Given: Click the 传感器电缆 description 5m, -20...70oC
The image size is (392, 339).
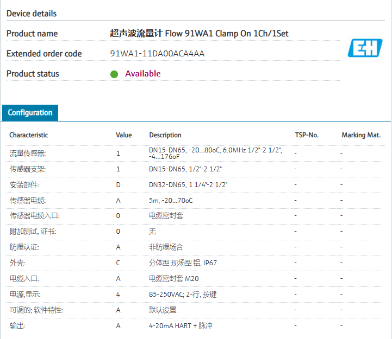Looking at the screenshot, I should point(171,201).
